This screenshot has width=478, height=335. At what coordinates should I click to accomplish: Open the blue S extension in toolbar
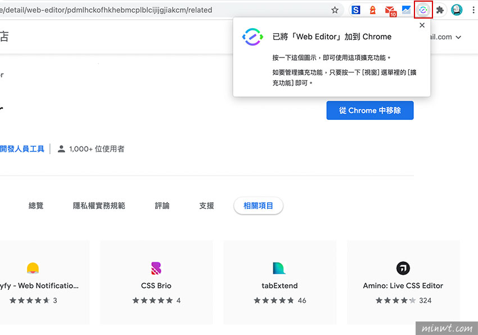(356, 10)
